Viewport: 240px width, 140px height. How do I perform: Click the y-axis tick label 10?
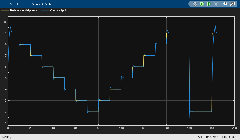click(x=5, y=22)
